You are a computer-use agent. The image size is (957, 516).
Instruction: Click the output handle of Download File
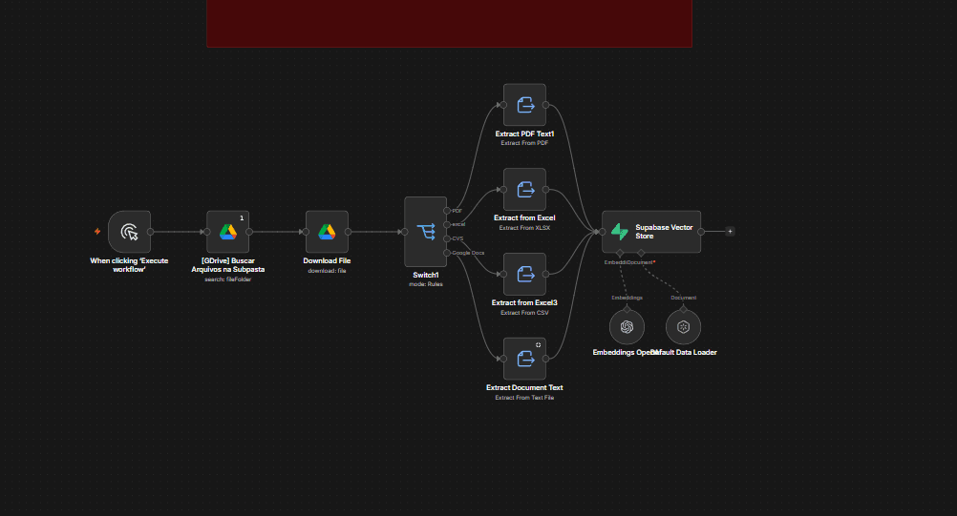(x=348, y=232)
